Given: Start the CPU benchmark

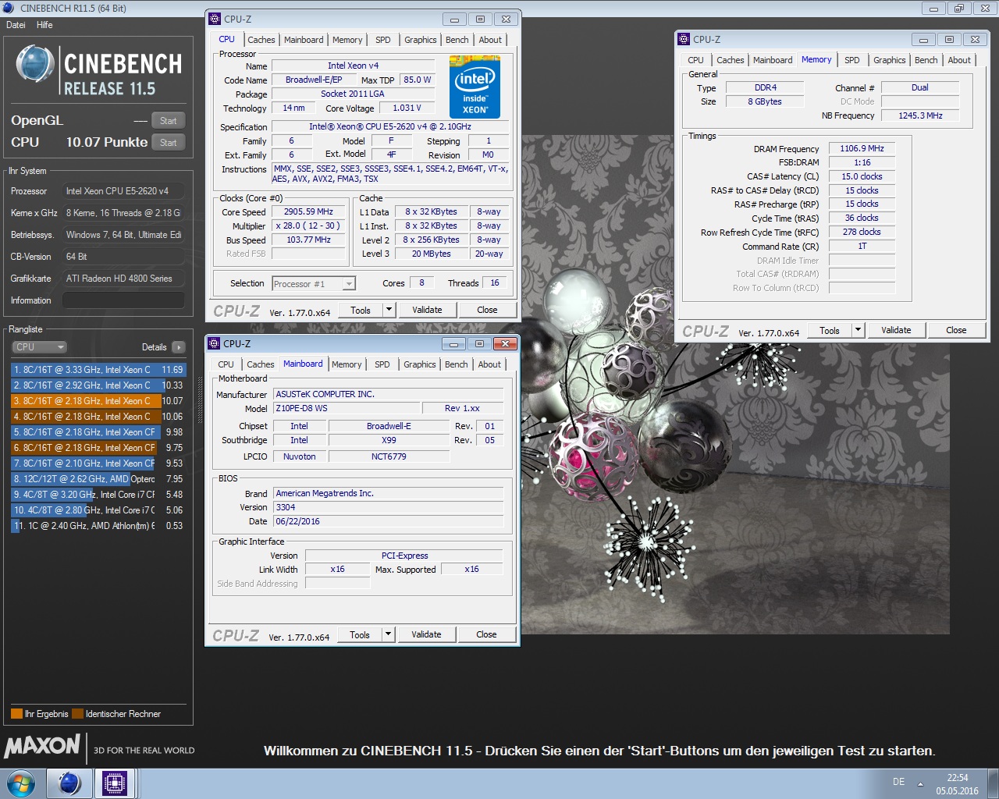Looking at the screenshot, I should point(169,143).
